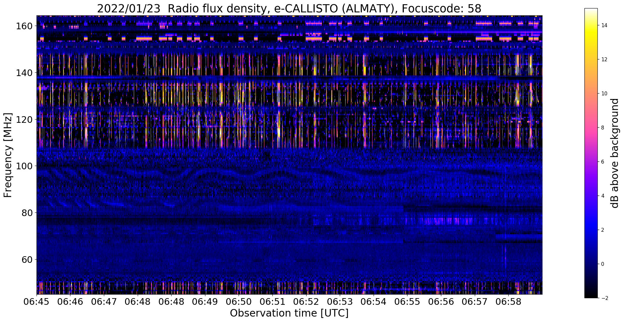This screenshot has width=624, height=322.
Task: Select the 80 tick on frequency axis
Action: point(27,213)
